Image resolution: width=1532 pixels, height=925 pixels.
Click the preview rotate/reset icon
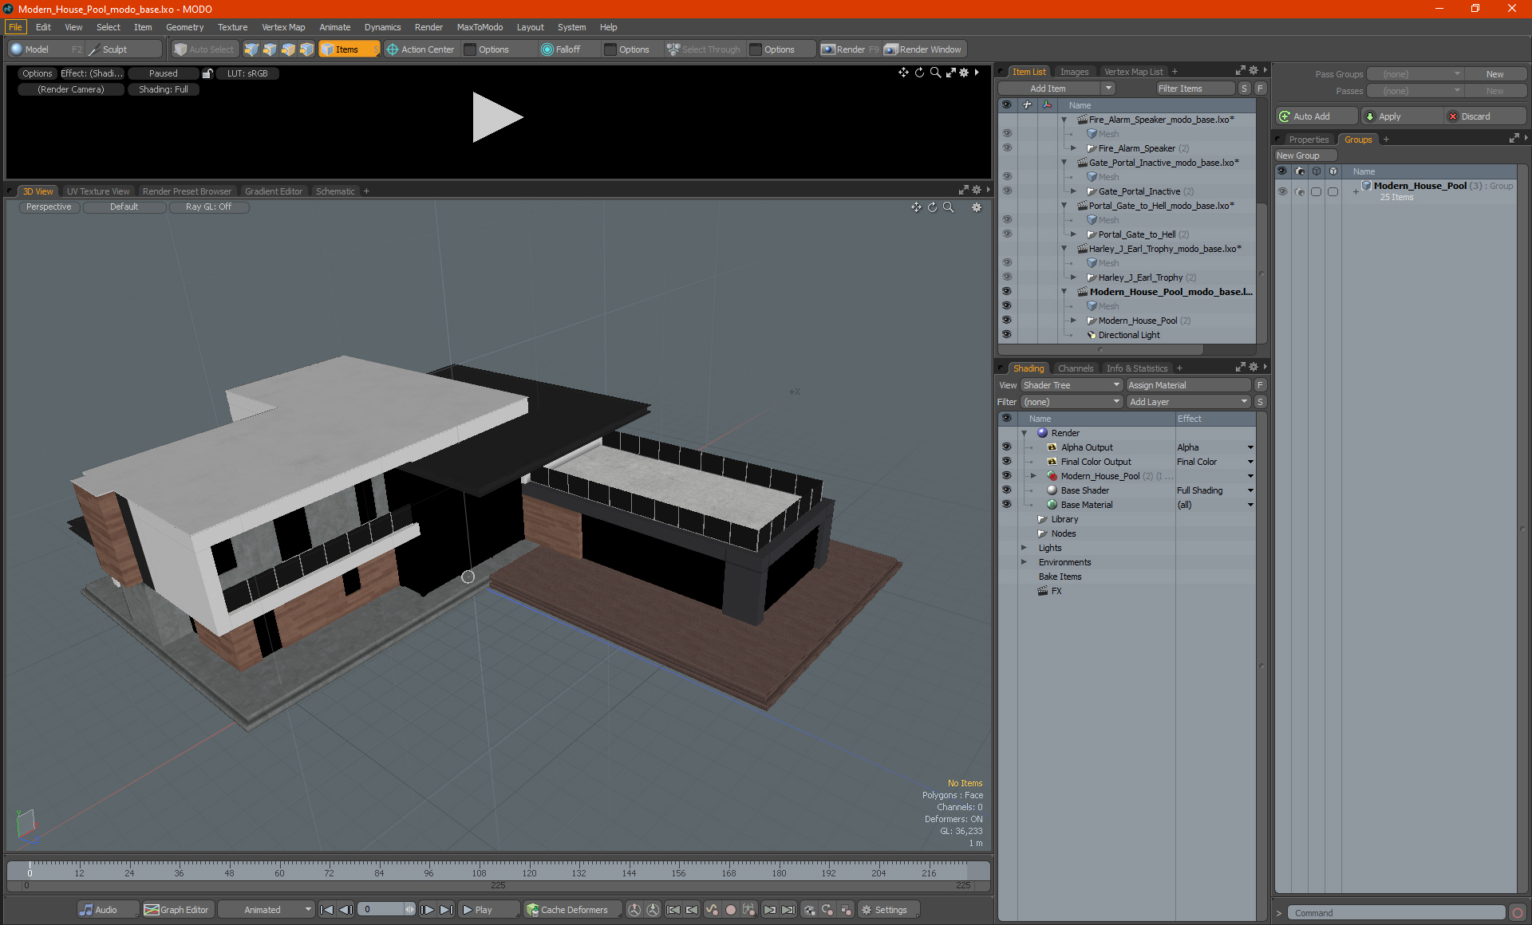pos(919,73)
